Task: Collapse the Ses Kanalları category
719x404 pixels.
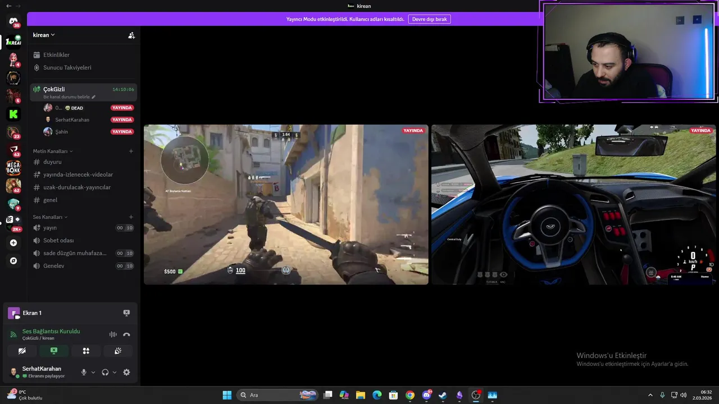Action: [50, 217]
